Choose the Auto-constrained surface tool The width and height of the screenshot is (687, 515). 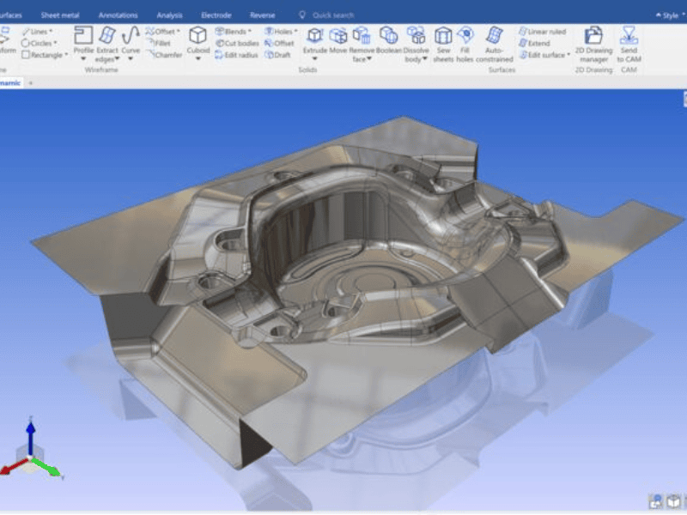click(x=495, y=43)
